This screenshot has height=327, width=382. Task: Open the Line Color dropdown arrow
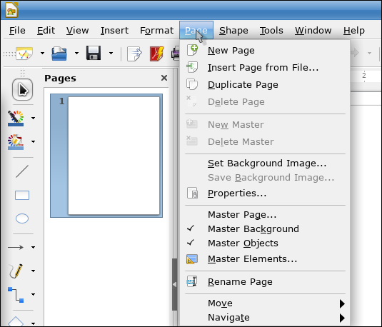coord(33,119)
